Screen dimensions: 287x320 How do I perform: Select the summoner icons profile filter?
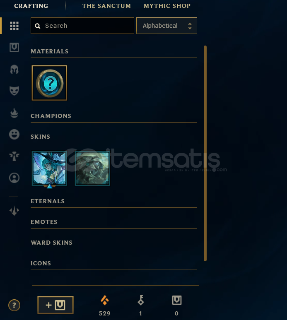[14, 178]
